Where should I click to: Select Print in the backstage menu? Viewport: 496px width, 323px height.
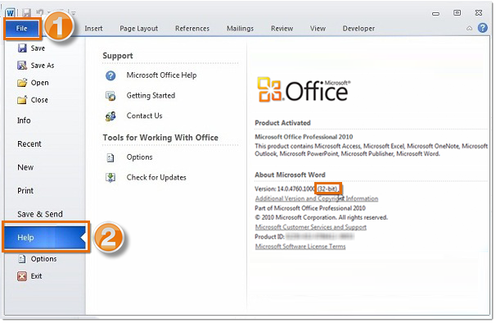(25, 191)
